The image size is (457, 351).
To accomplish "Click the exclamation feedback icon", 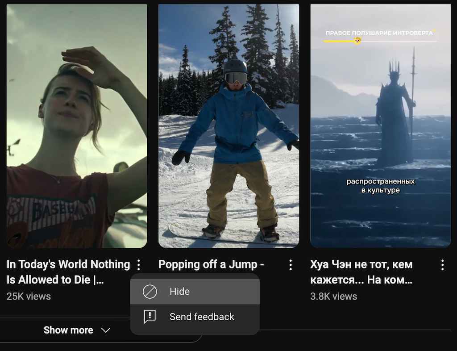I will pyautogui.click(x=149, y=317).
